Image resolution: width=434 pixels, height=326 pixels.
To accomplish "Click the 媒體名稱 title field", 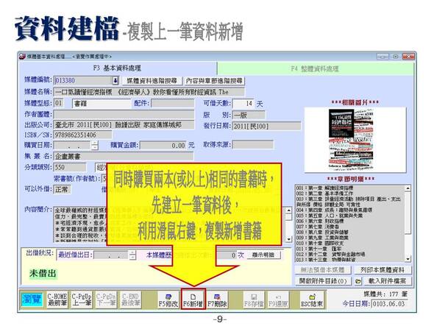I will [x=149, y=92].
